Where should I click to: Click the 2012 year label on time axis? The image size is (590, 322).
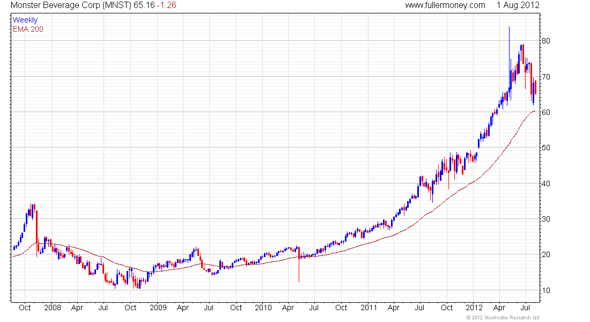[x=474, y=308]
